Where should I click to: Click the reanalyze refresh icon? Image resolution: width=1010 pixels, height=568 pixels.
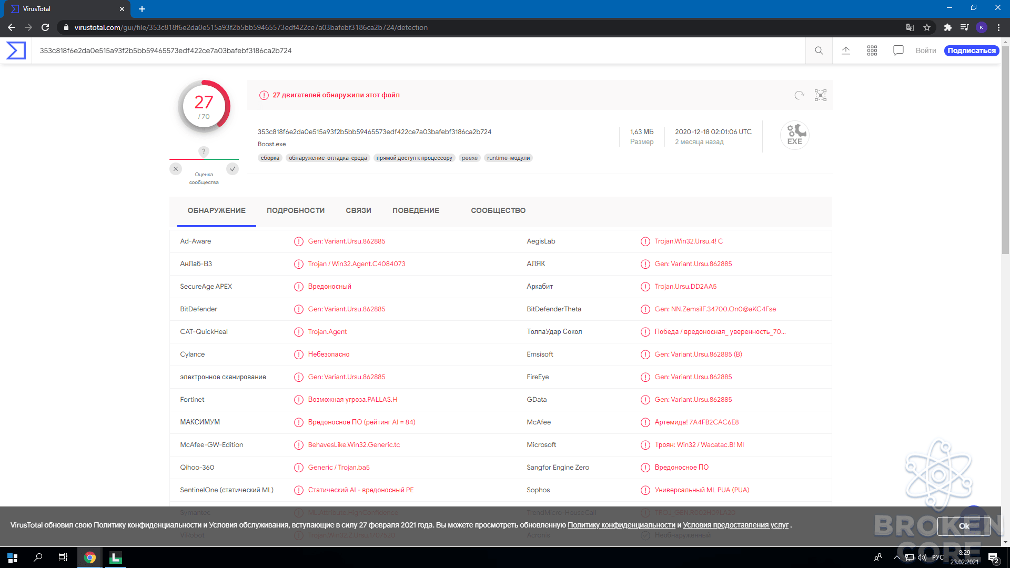[800, 95]
